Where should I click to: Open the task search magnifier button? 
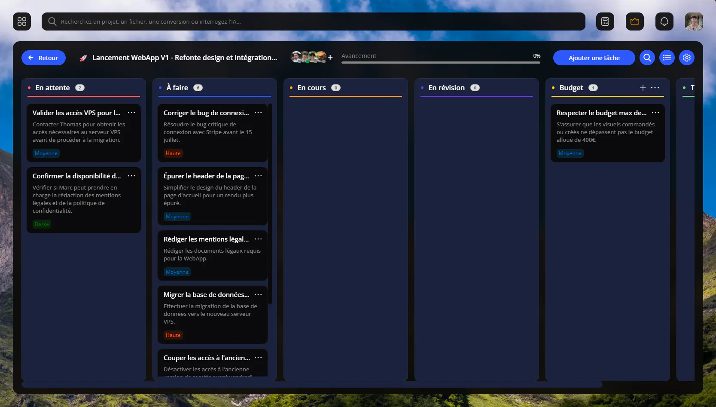pos(647,58)
